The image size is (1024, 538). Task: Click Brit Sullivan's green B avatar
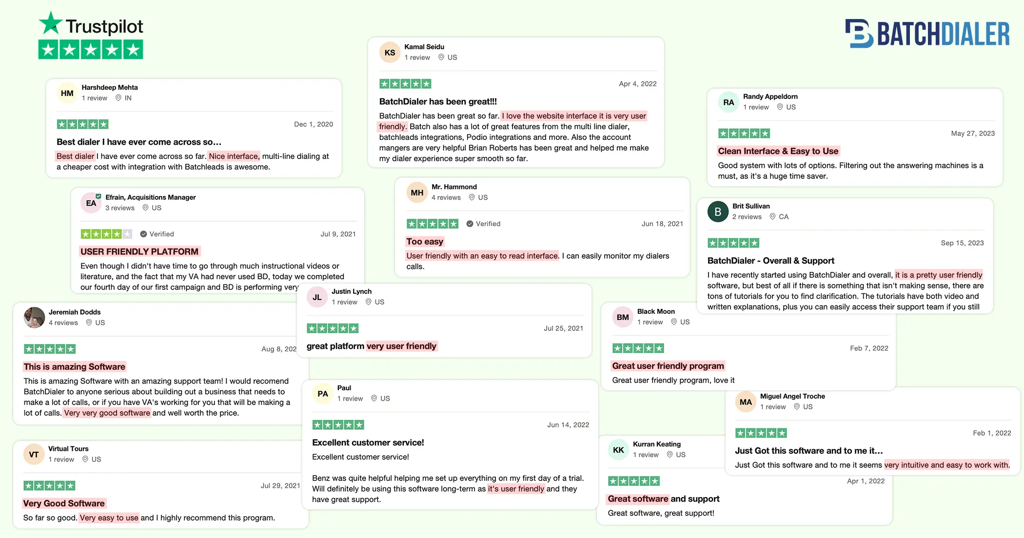718,211
